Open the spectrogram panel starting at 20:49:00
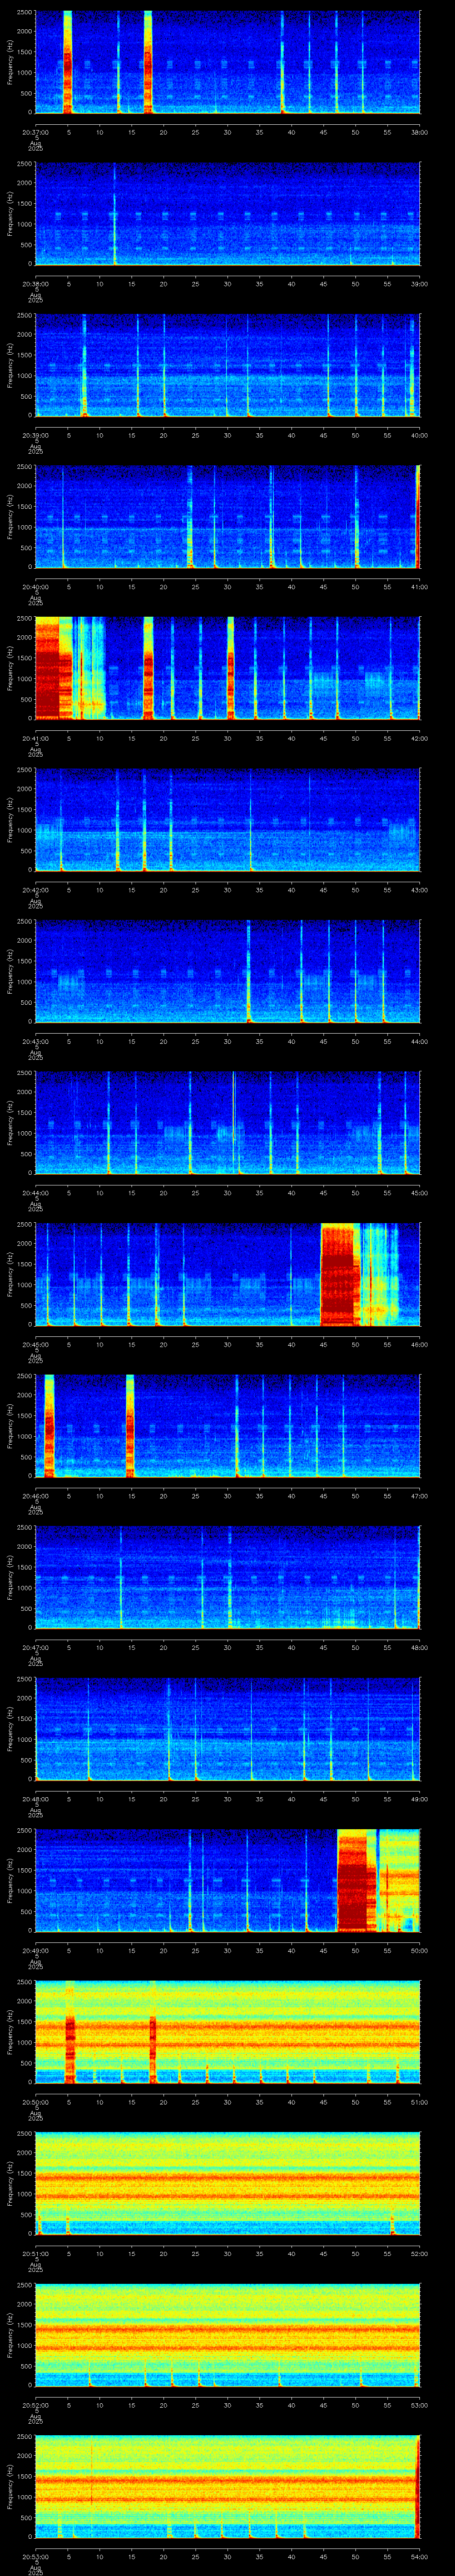455x2576 pixels. (x=227, y=1880)
